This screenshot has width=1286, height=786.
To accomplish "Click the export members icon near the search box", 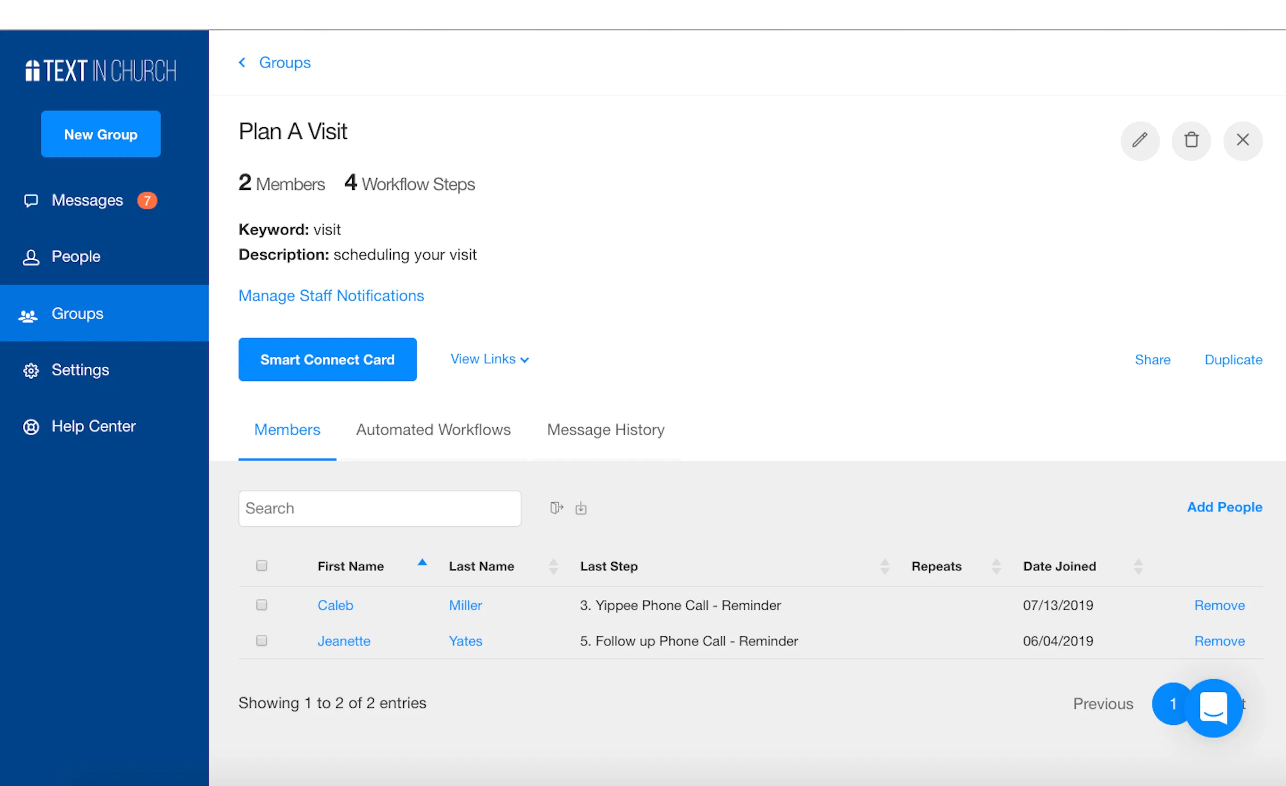I will click(556, 508).
